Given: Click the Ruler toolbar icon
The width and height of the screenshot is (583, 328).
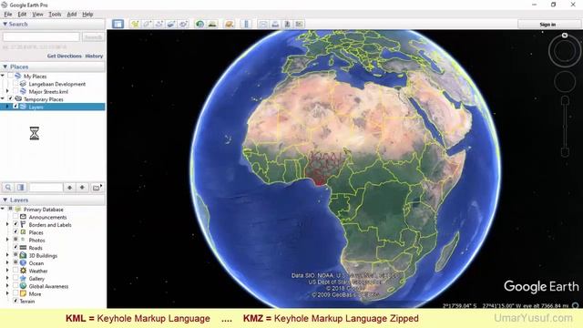Looking at the screenshot, I should pos(246,25).
